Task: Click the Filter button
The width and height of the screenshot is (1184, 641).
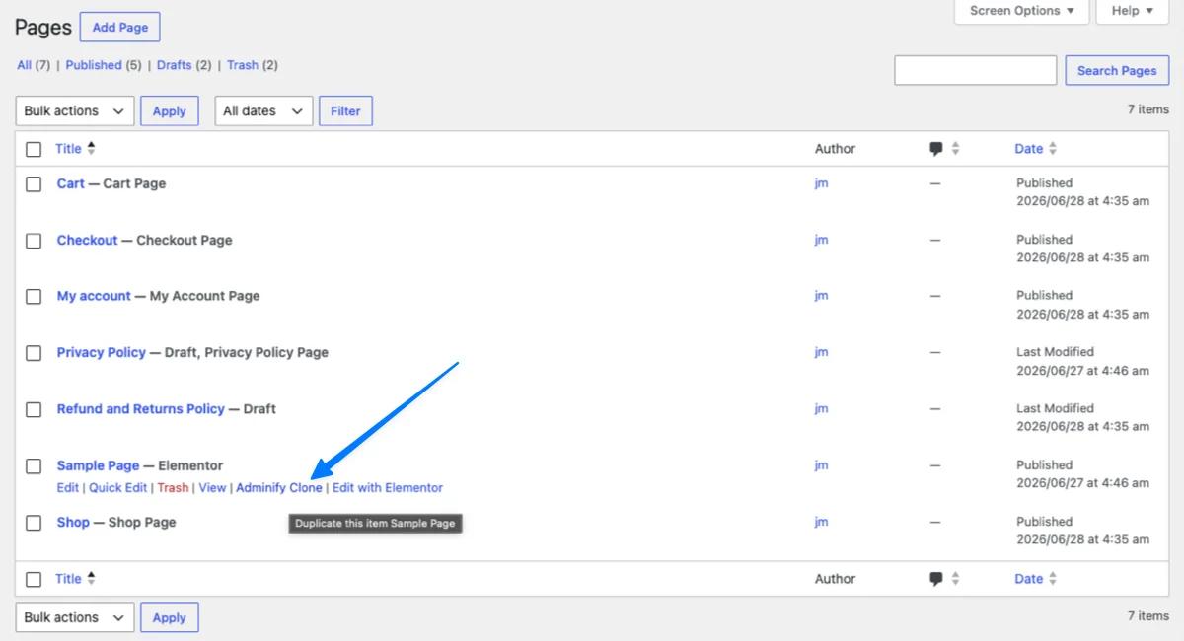Action: point(345,111)
